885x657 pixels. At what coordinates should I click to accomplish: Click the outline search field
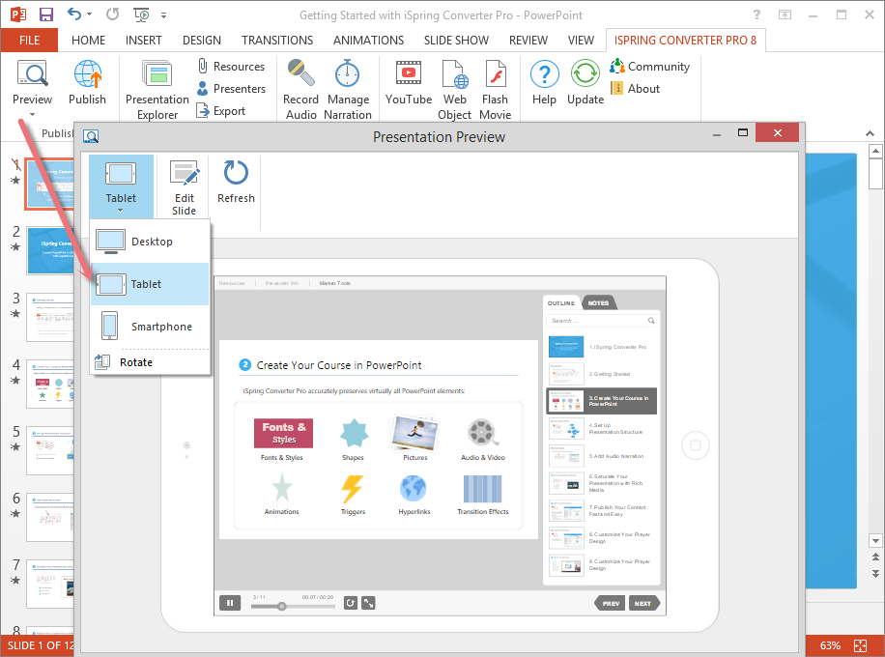595,321
